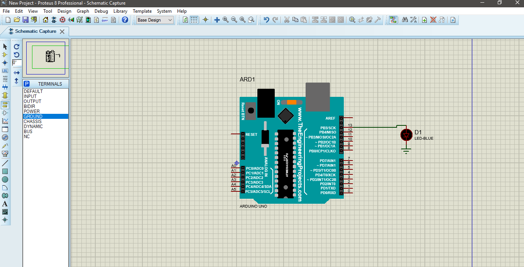524x267 pixels.
Task: Open the Graph menu
Action: click(x=83, y=11)
